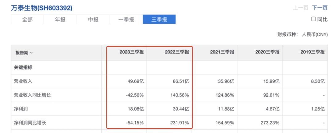The height and width of the screenshot is (133, 333).
Task: Select the 三季报 tab
Action: click(x=159, y=19)
